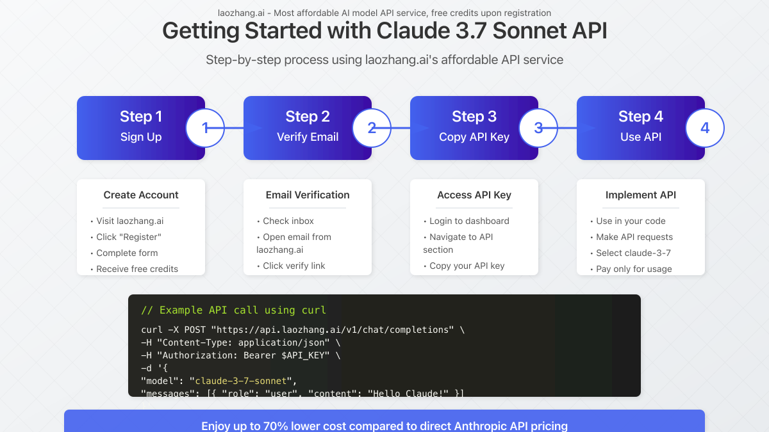Click the "Receive free credits" bullet
The image size is (769, 432).
(x=134, y=269)
